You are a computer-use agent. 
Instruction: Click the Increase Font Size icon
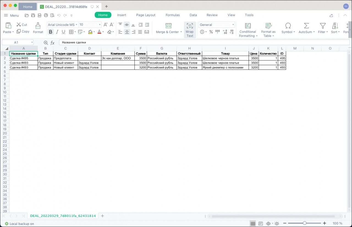(x=105, y=25)
